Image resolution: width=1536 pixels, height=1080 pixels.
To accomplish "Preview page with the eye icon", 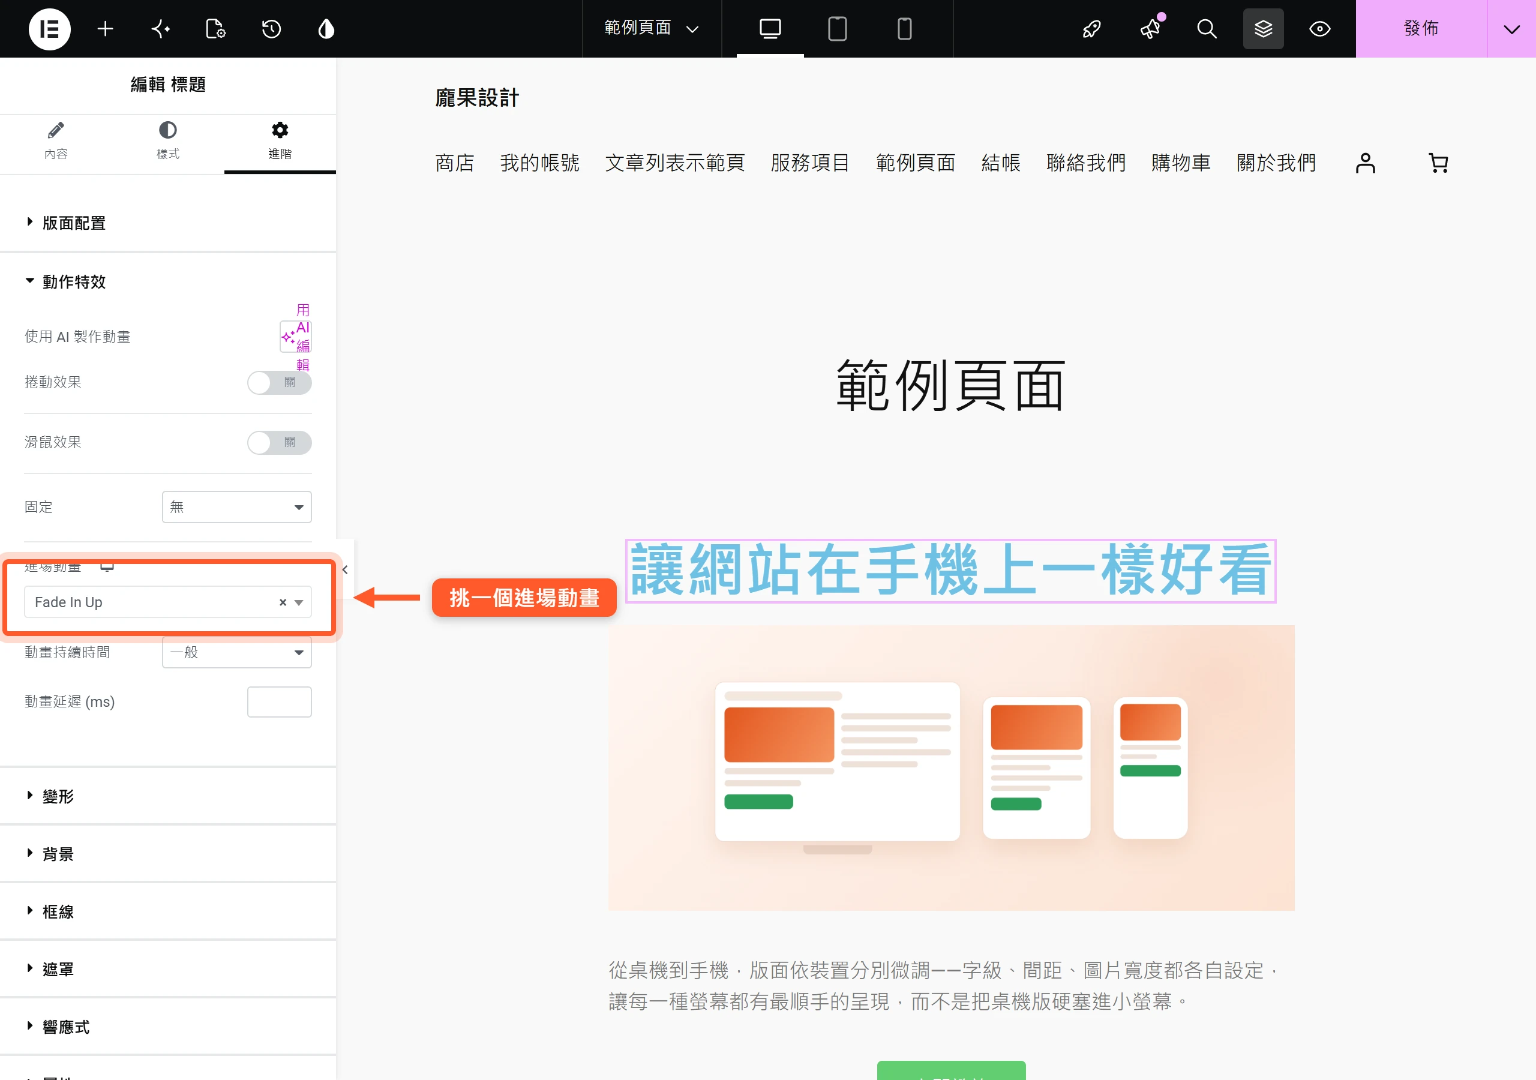I will click(x=1320, y=29).
